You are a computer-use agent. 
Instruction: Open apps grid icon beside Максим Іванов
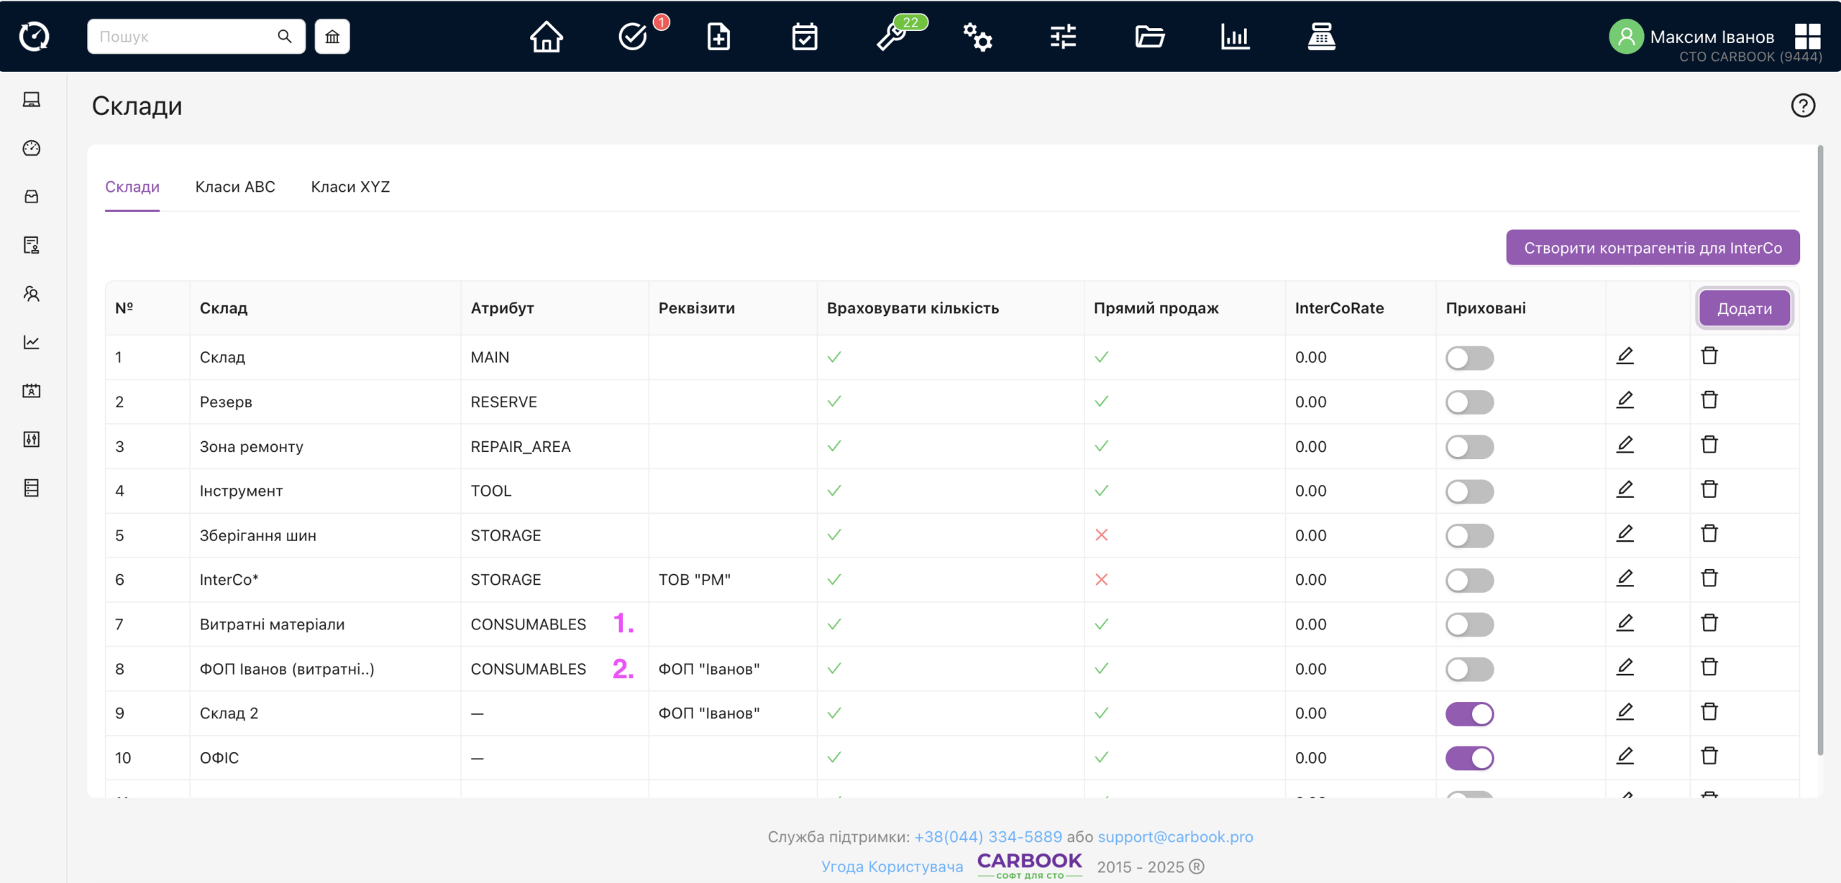pyautogui.click(x=1807, y=37)
